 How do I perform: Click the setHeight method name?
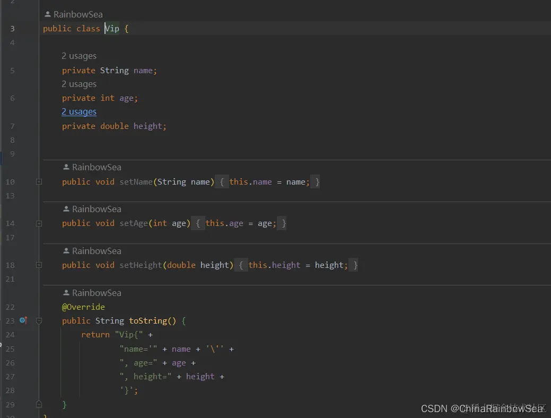[141, 265]
